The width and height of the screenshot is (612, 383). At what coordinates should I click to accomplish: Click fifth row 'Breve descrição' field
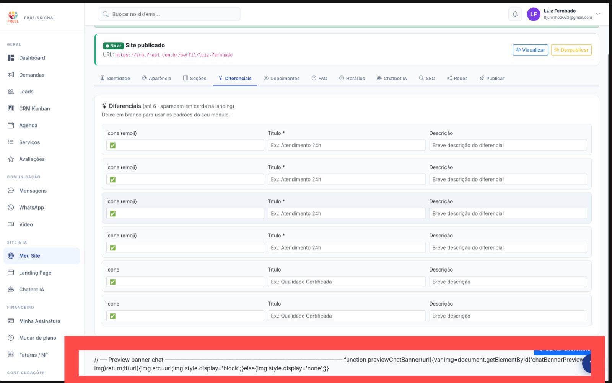pyautogui.click(x=508, y=282)
